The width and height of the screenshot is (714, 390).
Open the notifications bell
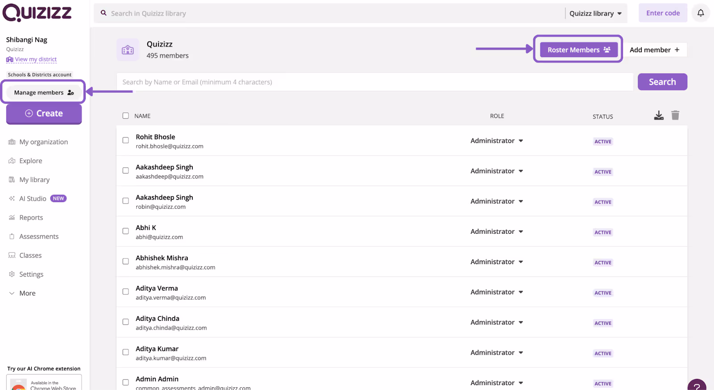point(701,13)
